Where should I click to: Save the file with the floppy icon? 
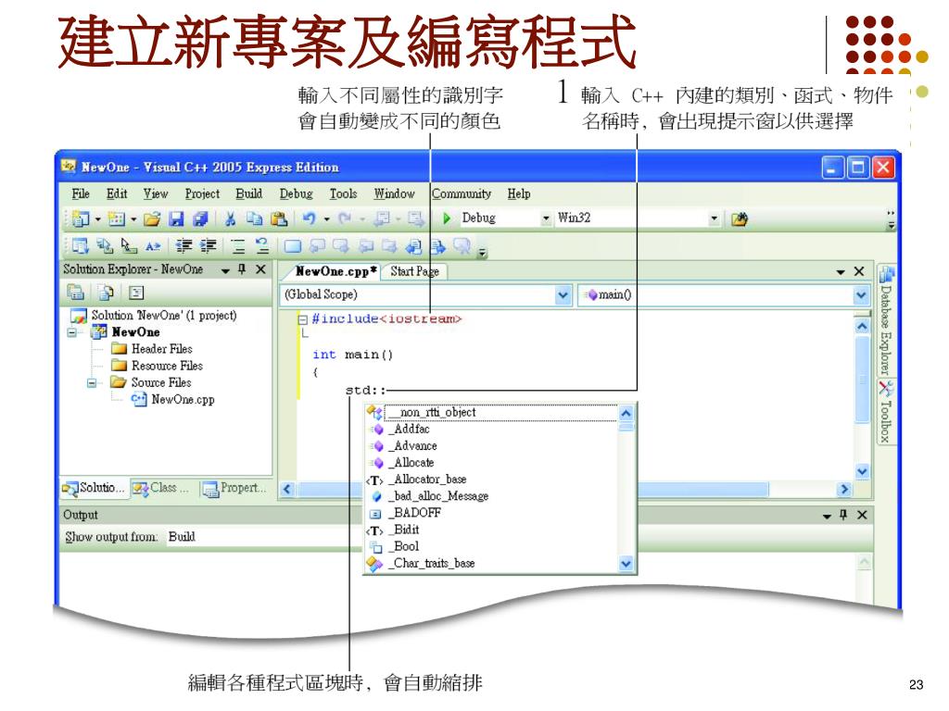[176, 218]
